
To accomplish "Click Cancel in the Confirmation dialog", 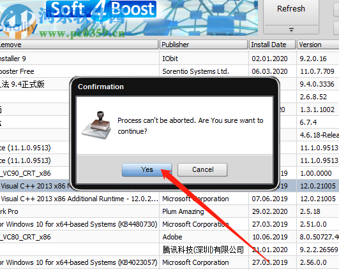I will (x=202, y=169).
